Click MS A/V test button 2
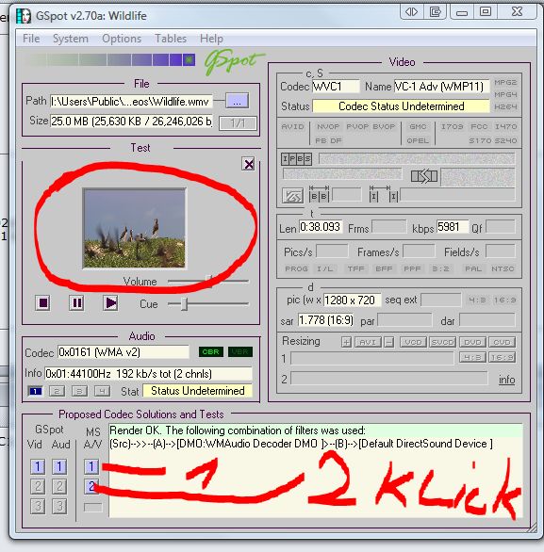The width and height of the screenshot is (544, 552). (x=91, y=486)
